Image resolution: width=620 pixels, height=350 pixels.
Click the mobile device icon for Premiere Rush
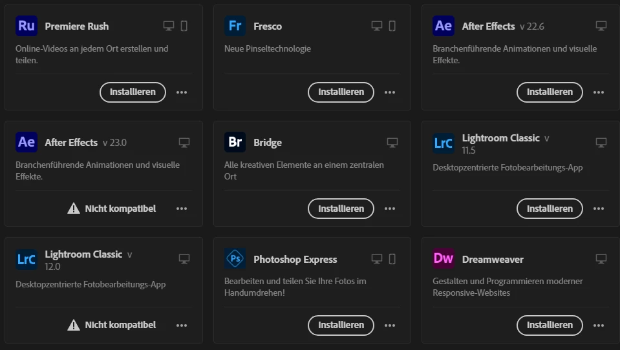tap(184, 26)
